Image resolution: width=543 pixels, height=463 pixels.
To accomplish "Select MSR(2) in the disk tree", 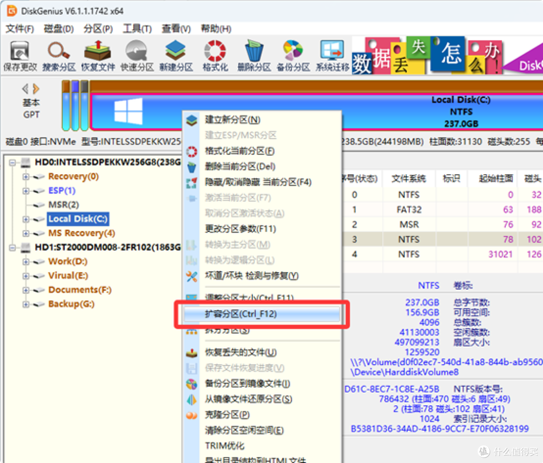I will tap(64, 205).
